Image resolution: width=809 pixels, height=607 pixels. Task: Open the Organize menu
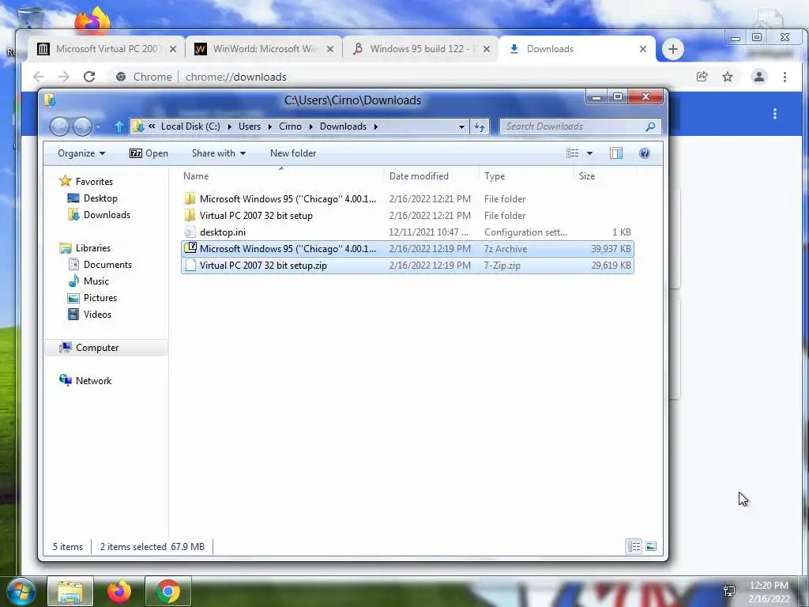81,153
